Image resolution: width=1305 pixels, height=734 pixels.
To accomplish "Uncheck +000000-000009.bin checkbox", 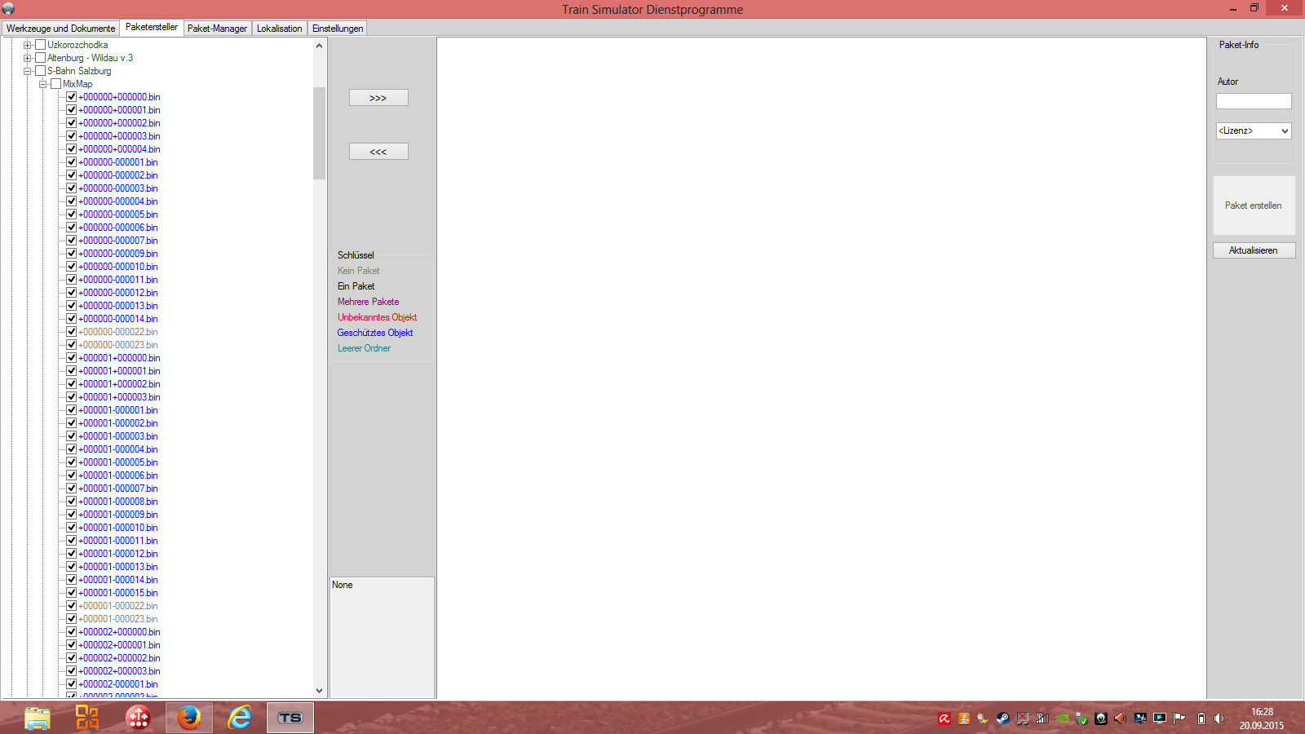I will point(72,254).
